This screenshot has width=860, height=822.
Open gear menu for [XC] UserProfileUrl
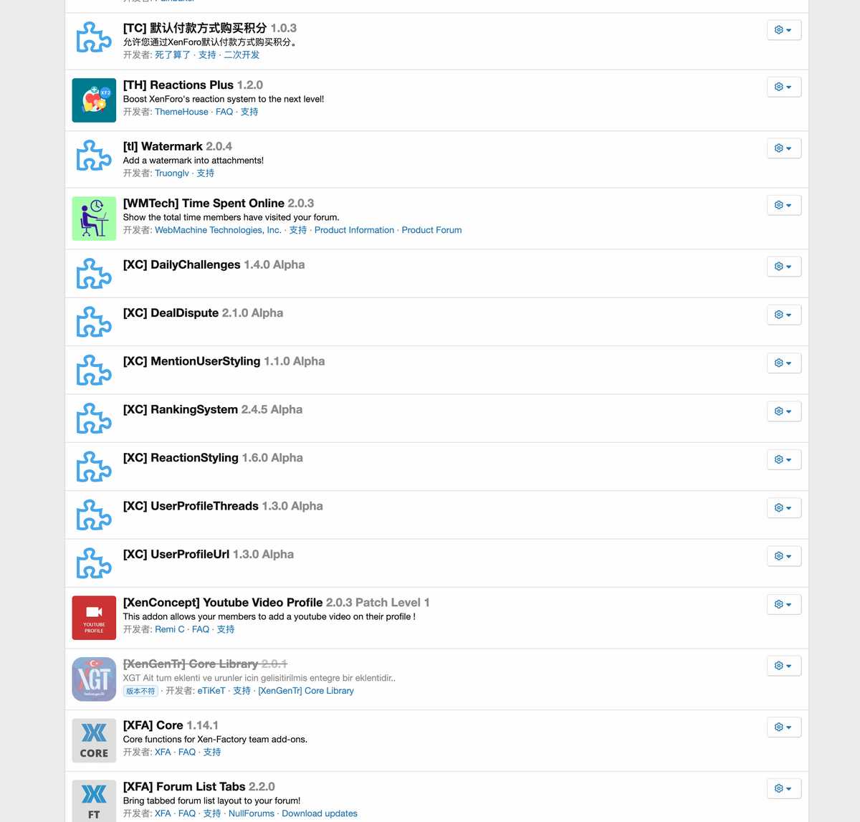(783, 556)
